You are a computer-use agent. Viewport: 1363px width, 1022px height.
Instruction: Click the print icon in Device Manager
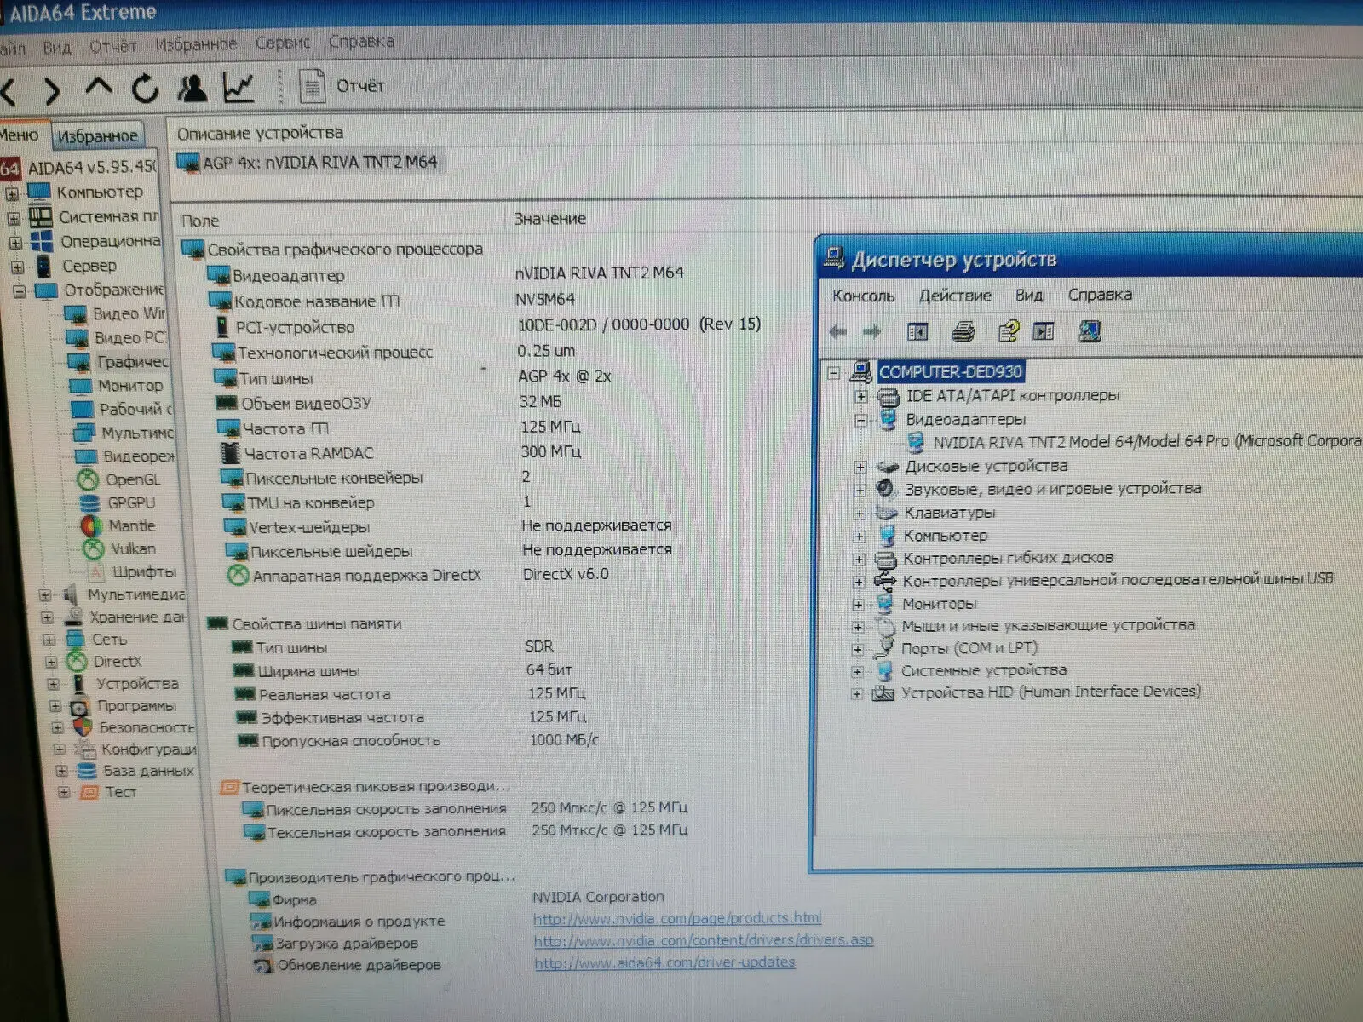963,331
